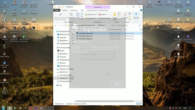
Task: Click the Управление contextual tab header
Action: 97,7
